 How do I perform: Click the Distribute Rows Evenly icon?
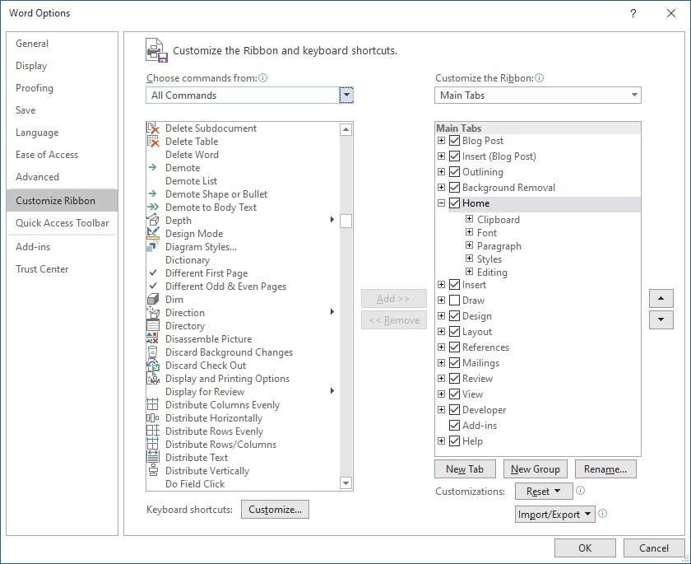pyautogui.click(x=152, y=431)
